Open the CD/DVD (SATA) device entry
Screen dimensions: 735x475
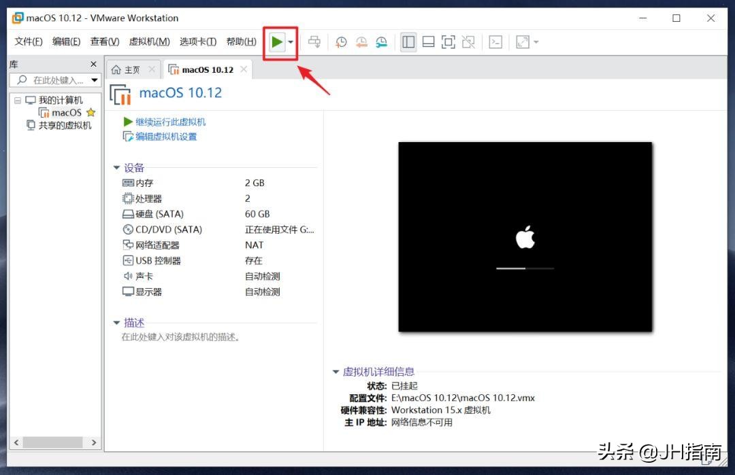pos(162,229)
